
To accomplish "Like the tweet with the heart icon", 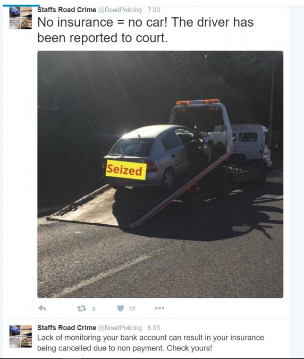I will pyautogui.click(x=120, y=308).
